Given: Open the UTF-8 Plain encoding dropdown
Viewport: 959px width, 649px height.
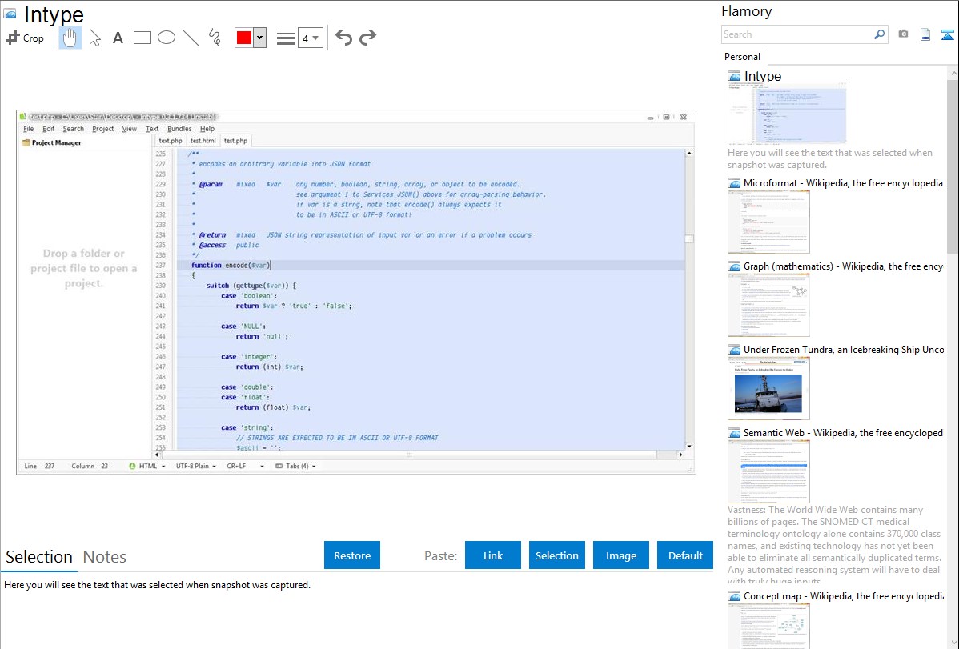Looking at the screenshot, I should pos(195,466).
